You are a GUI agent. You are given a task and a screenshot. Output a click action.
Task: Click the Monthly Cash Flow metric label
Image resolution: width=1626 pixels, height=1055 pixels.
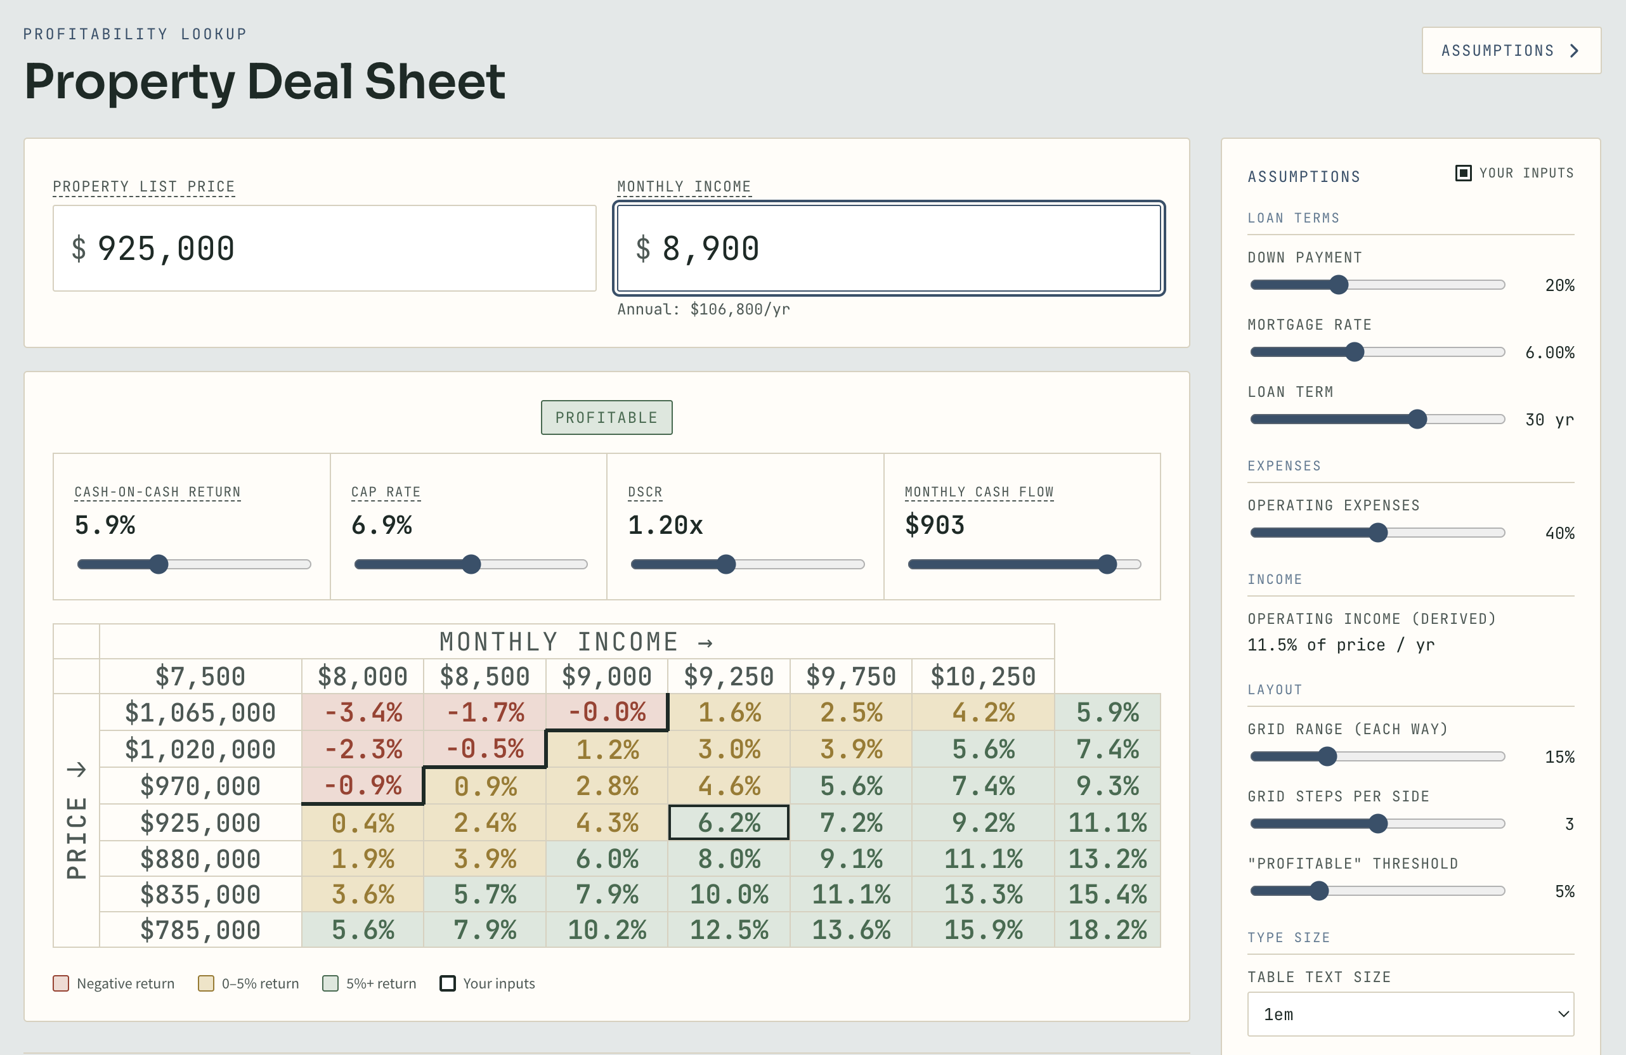(979, 491)
